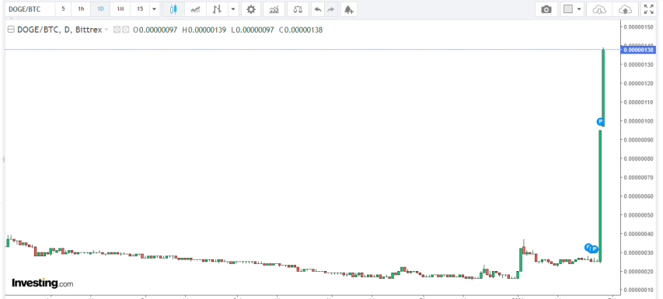This screenshot has height=299, width=663.
Task: Expand the chart style dropdown arrow
Action: (233, 9)
